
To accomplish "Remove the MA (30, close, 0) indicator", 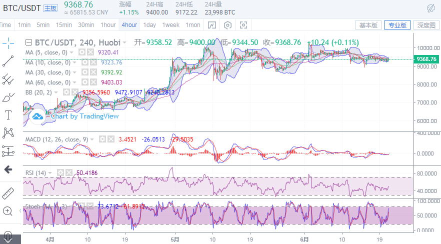I will click(x=93, y=72).
